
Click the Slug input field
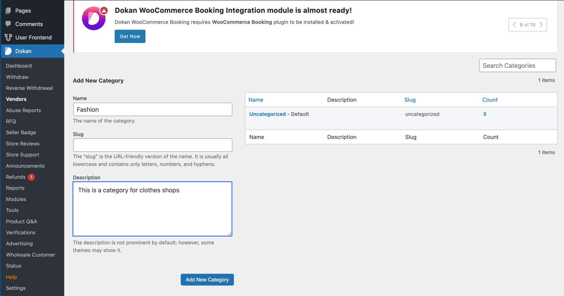(x=152, y=145)
